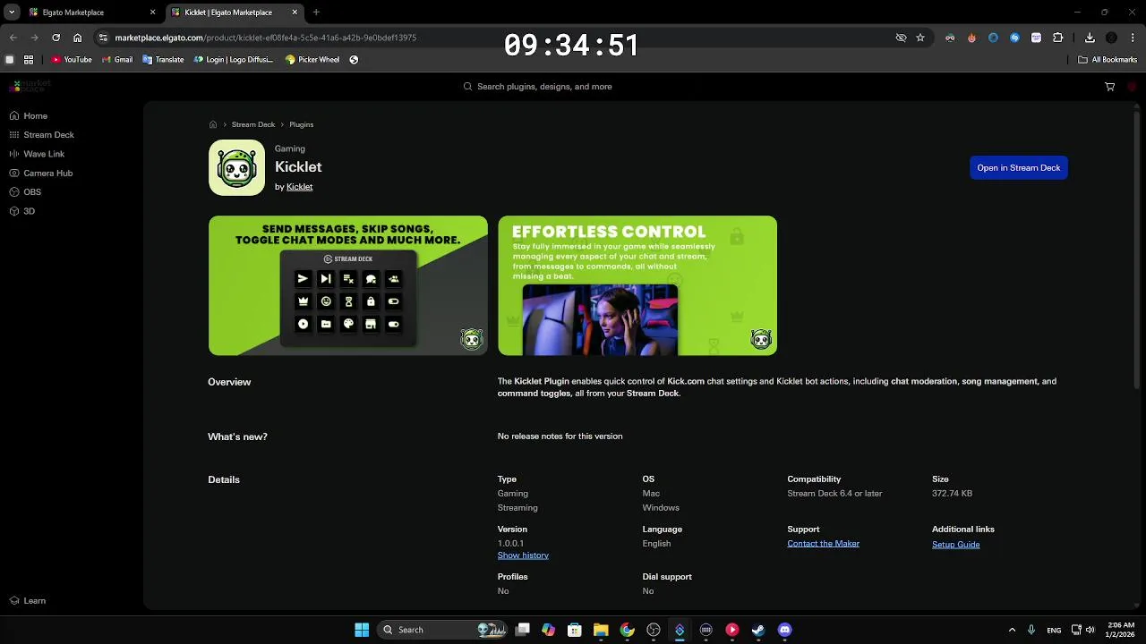Open Google Chrome in the taskbar
1146x644 pixels.
[x=627, y=630]
